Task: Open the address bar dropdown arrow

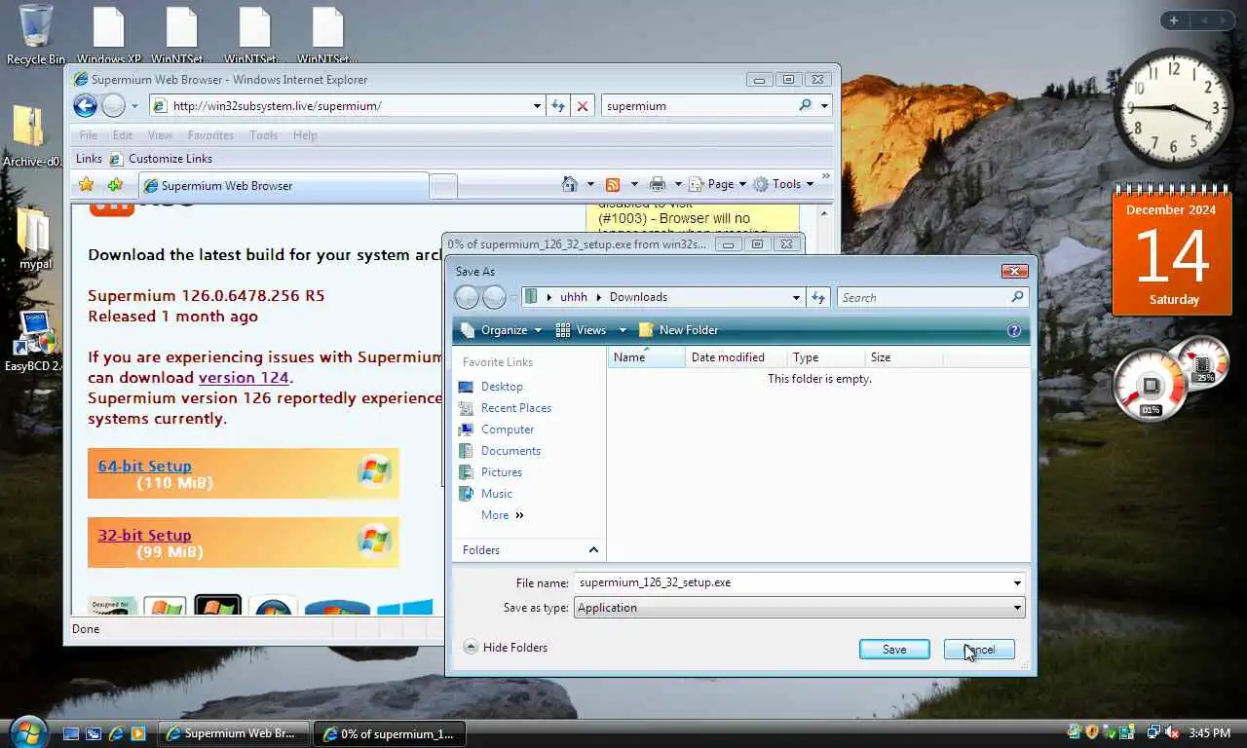Action: tap(537, 106)
